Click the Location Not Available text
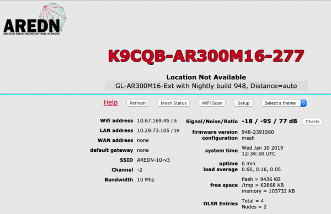This screenshot has width=331, height=214. 206,77
